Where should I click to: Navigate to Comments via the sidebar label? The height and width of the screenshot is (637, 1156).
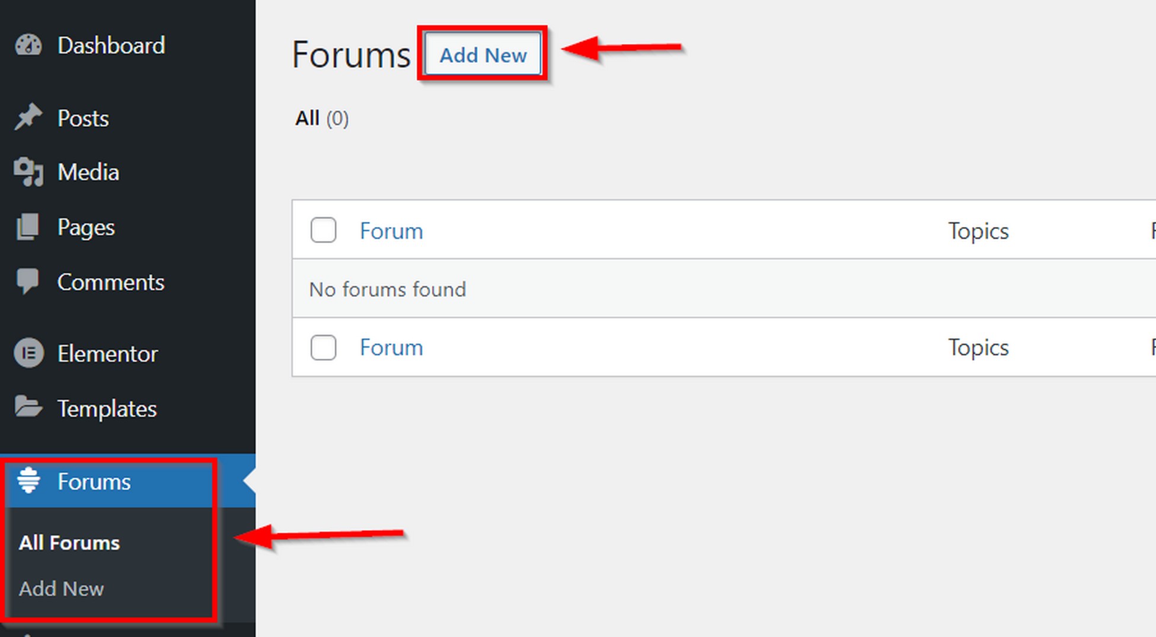coord(111,281)
